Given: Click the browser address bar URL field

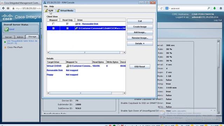Looking at the screenshot, I should [29, 8].
